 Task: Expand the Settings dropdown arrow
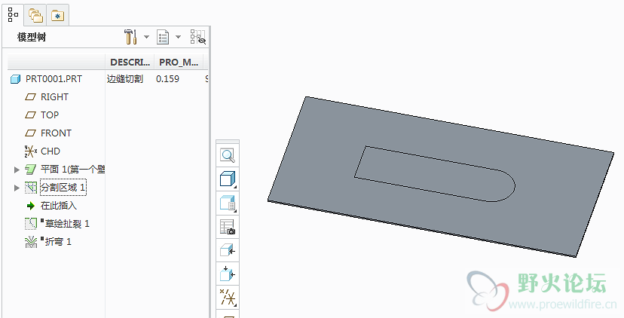(x=146, y=37)
